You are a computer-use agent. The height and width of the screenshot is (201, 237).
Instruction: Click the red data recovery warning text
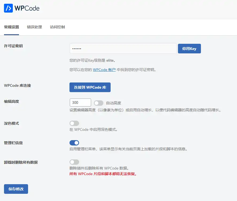103,174
